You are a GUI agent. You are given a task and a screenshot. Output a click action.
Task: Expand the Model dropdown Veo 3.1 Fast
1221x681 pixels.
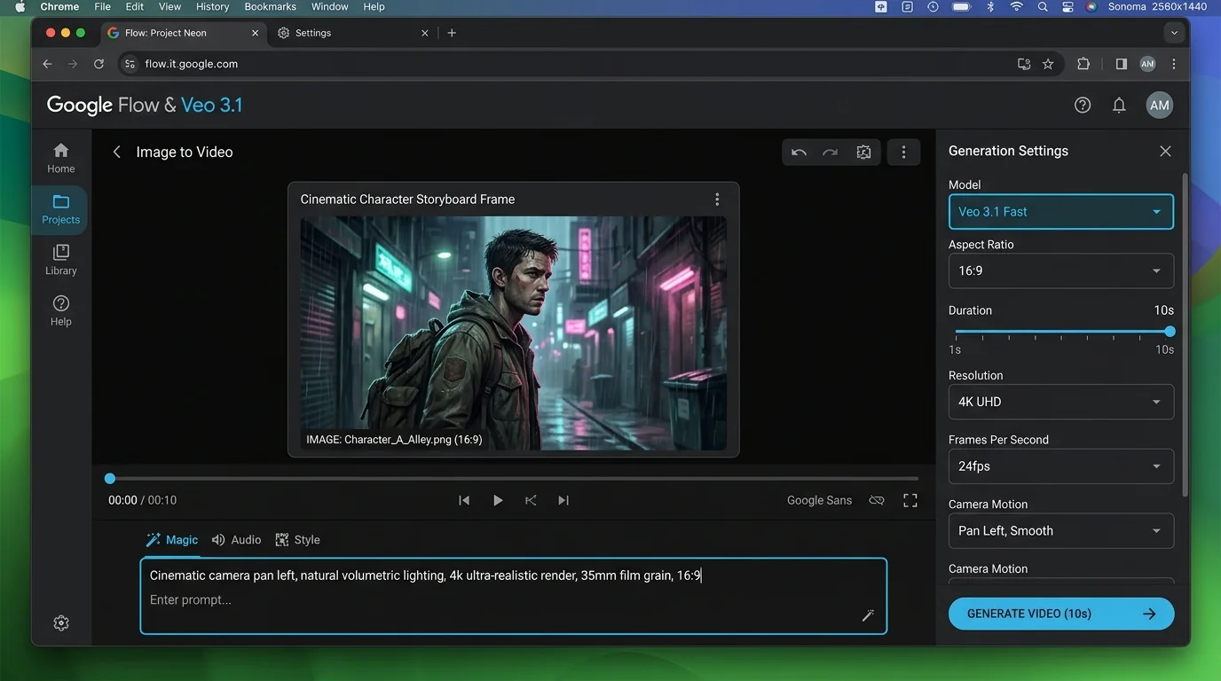[1060, 212]
